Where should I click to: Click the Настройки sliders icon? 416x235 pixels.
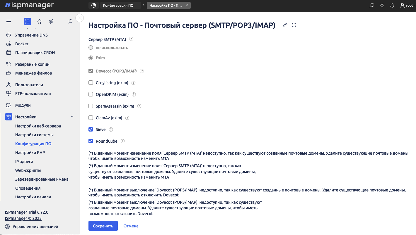[x=8, y=117]
